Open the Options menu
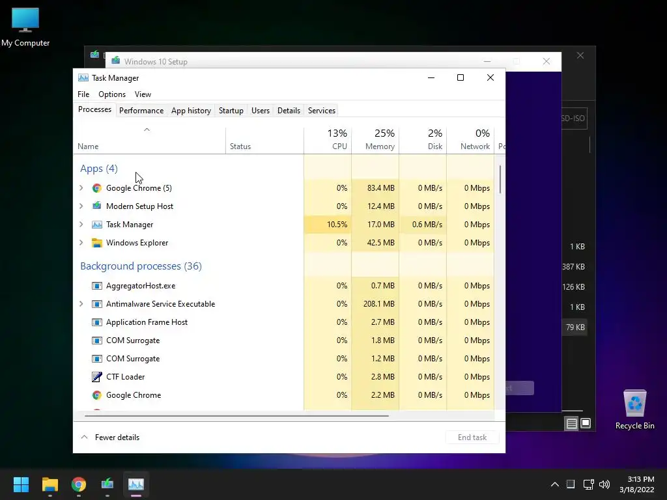Image resolution: width=667 pixels, height=500 pixels. coord(112,94)
